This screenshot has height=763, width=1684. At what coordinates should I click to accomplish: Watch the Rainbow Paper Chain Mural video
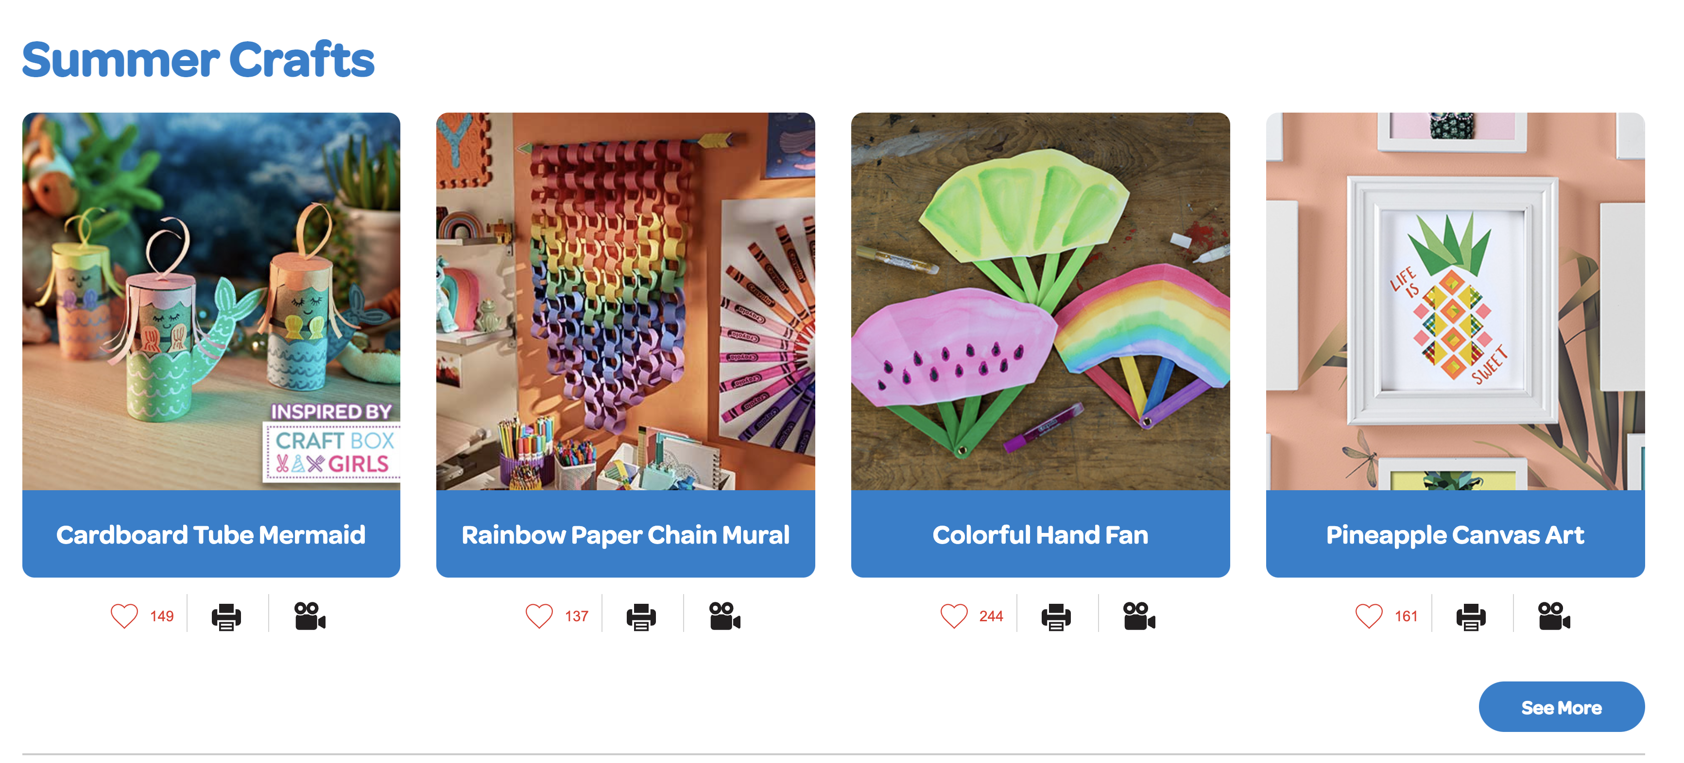(725, 616)
